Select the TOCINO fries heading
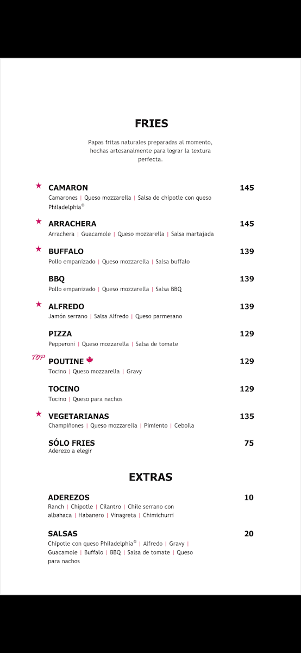This screenshot has width=301, height=653. (x=64, y=389)
